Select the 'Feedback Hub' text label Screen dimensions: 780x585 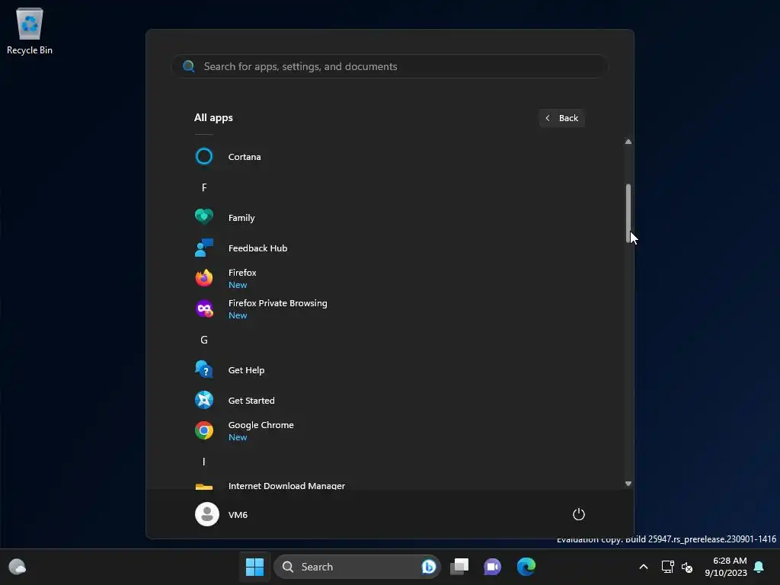pos(257,248)
